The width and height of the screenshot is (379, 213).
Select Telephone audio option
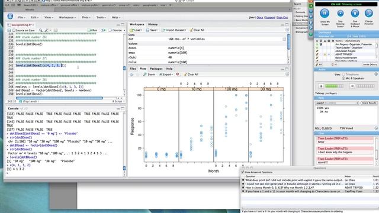[x=343, y=75]
